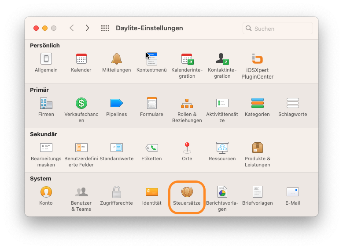Open Benutzerdefinierte Felder pane

click(81, 148)
